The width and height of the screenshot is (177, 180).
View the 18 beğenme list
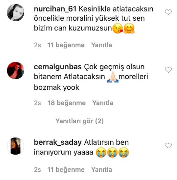pyautogui.click(x=67, y=103)
